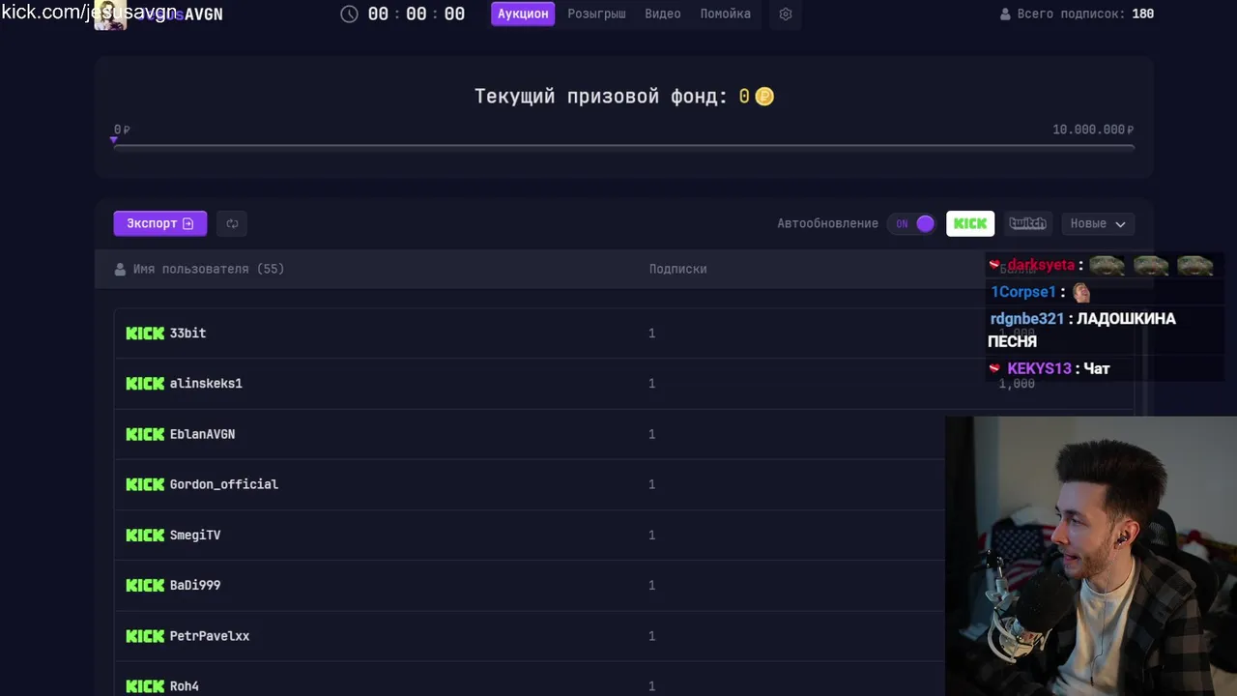Image resolution: width=1237 pixels, height=696 pixels.
Task: Select username Roh4
Action: pos(185,686)
